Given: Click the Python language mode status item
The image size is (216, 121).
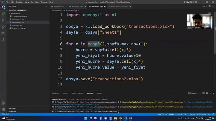Looking at the screenshot, I should 192,114.
